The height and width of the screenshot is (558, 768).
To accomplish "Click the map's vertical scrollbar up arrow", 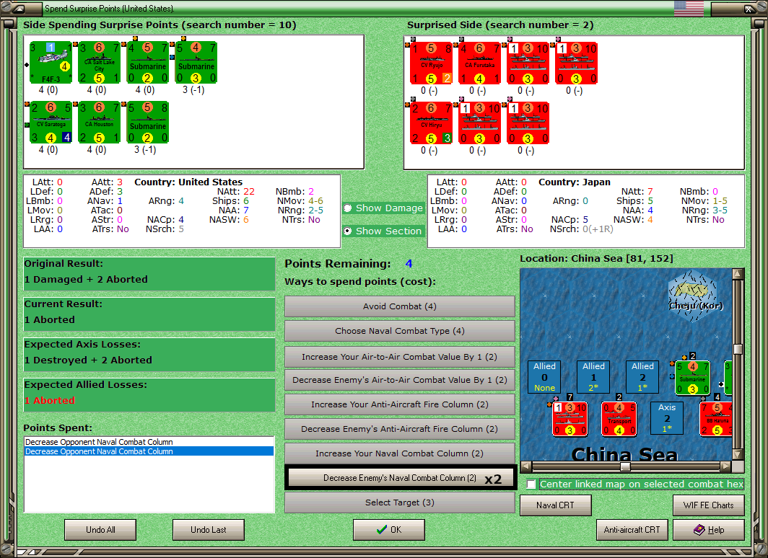I will click(x=738, y=273).
